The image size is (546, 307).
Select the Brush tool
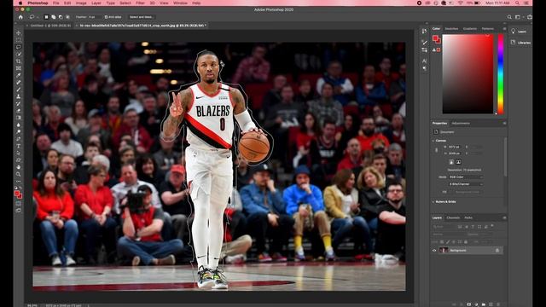pos(19,90)
